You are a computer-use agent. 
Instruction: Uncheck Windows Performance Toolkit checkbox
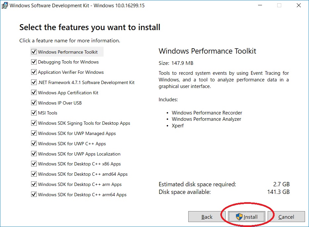[x=34, y=52]
